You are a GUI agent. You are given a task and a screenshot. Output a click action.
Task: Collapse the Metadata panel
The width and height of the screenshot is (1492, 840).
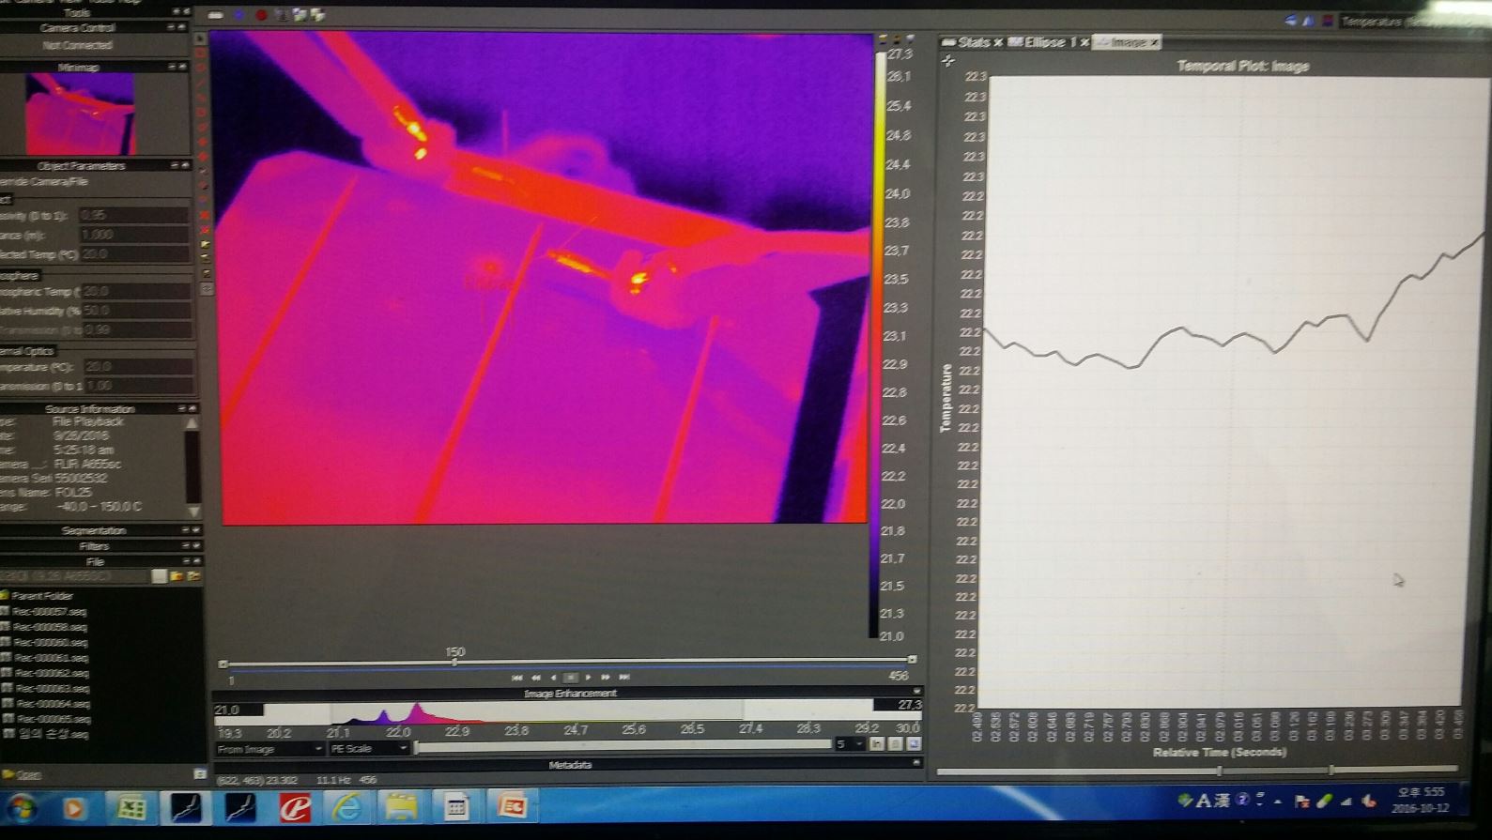click(x=915, y=764)
